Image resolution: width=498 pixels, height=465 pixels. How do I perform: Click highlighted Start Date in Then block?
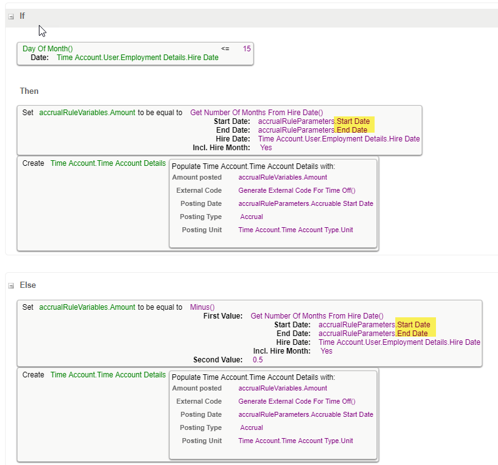pos(353,121)
